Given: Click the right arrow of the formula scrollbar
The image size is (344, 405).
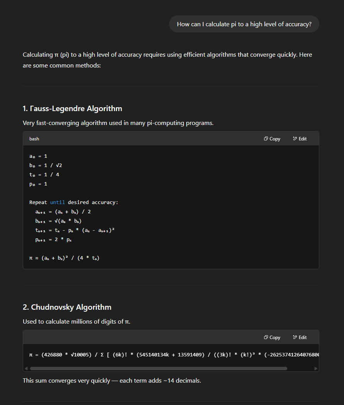Looking at the screenshot, I should click(x=316, y=368).
